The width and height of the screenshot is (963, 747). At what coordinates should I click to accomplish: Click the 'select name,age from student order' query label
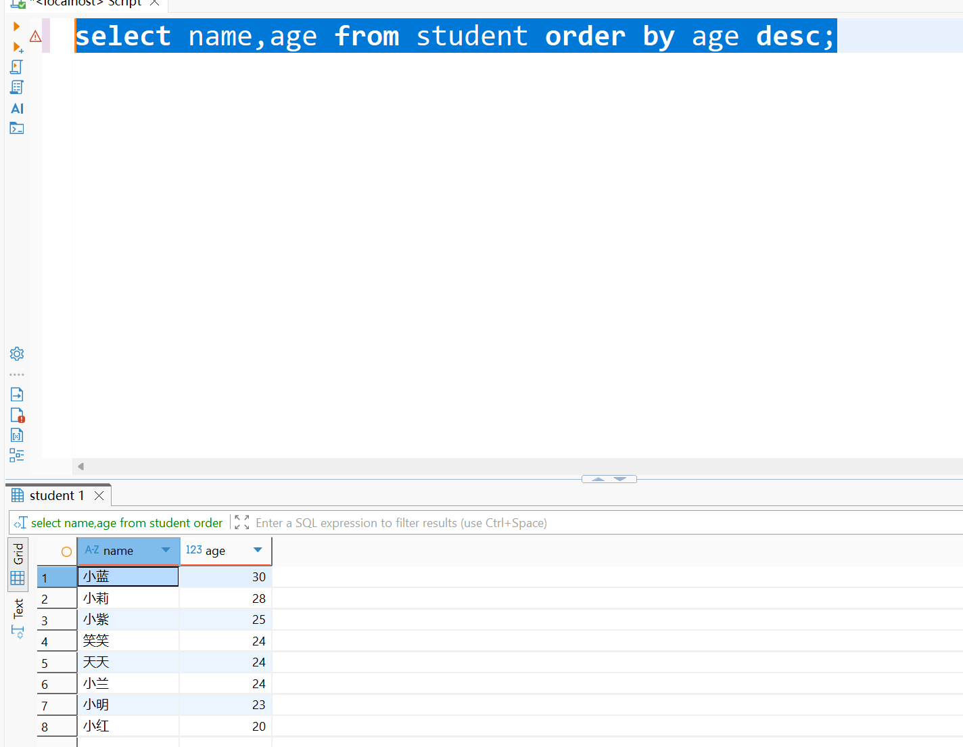pos(126,522)
